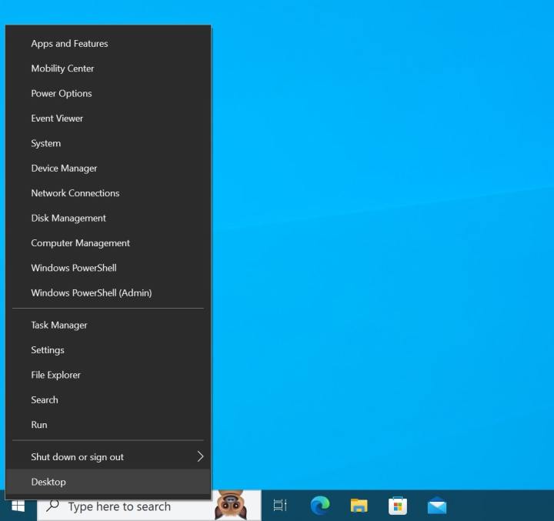The width and height of the screenshot is (554, 521).
Task: Show Desktop via the menu entry
Action: (48, 482)
